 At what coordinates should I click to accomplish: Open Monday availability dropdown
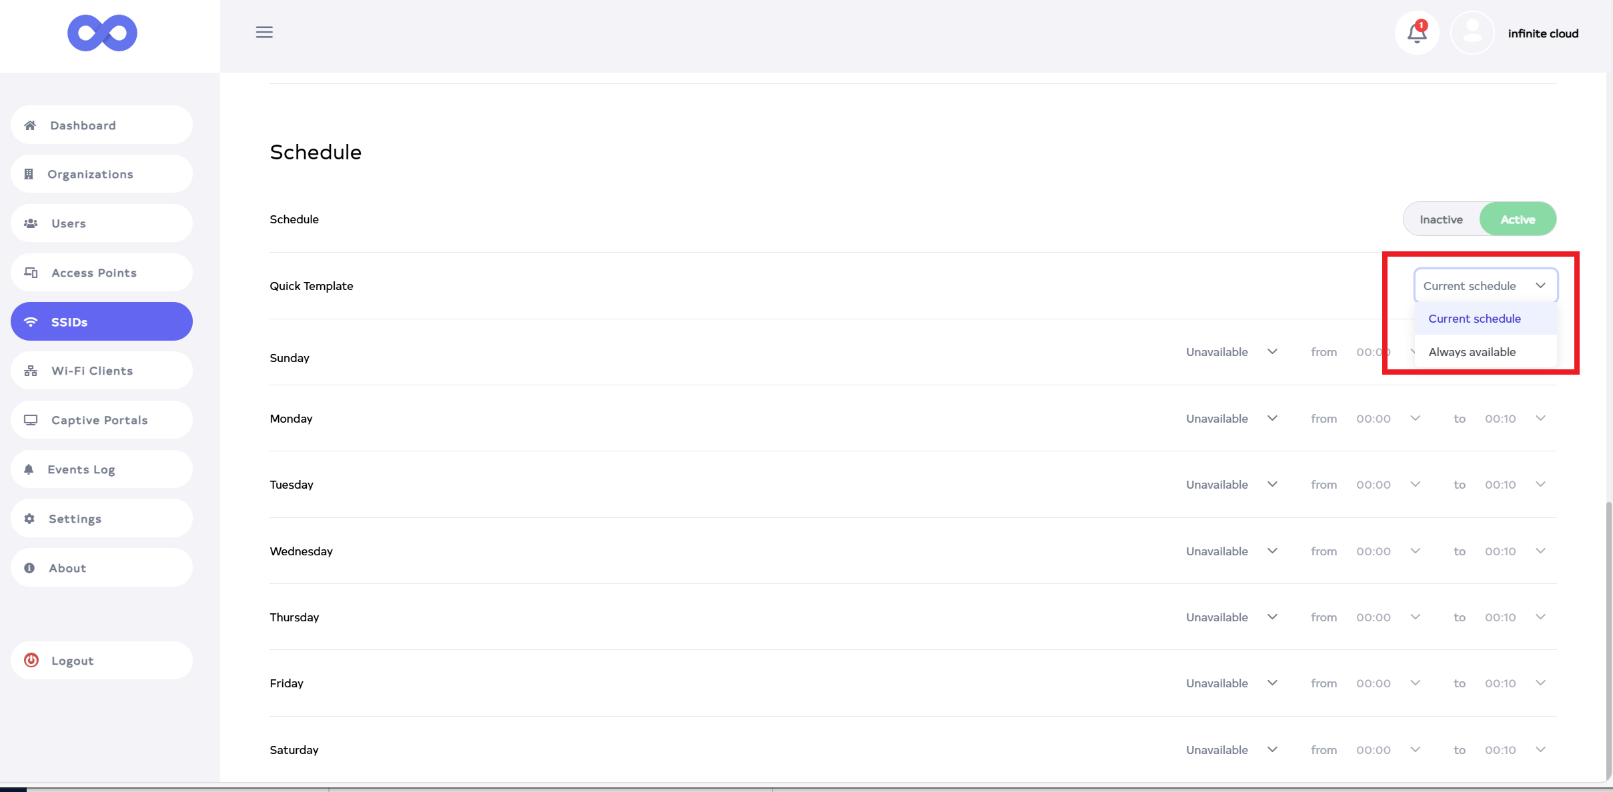tap(1231, 419)
